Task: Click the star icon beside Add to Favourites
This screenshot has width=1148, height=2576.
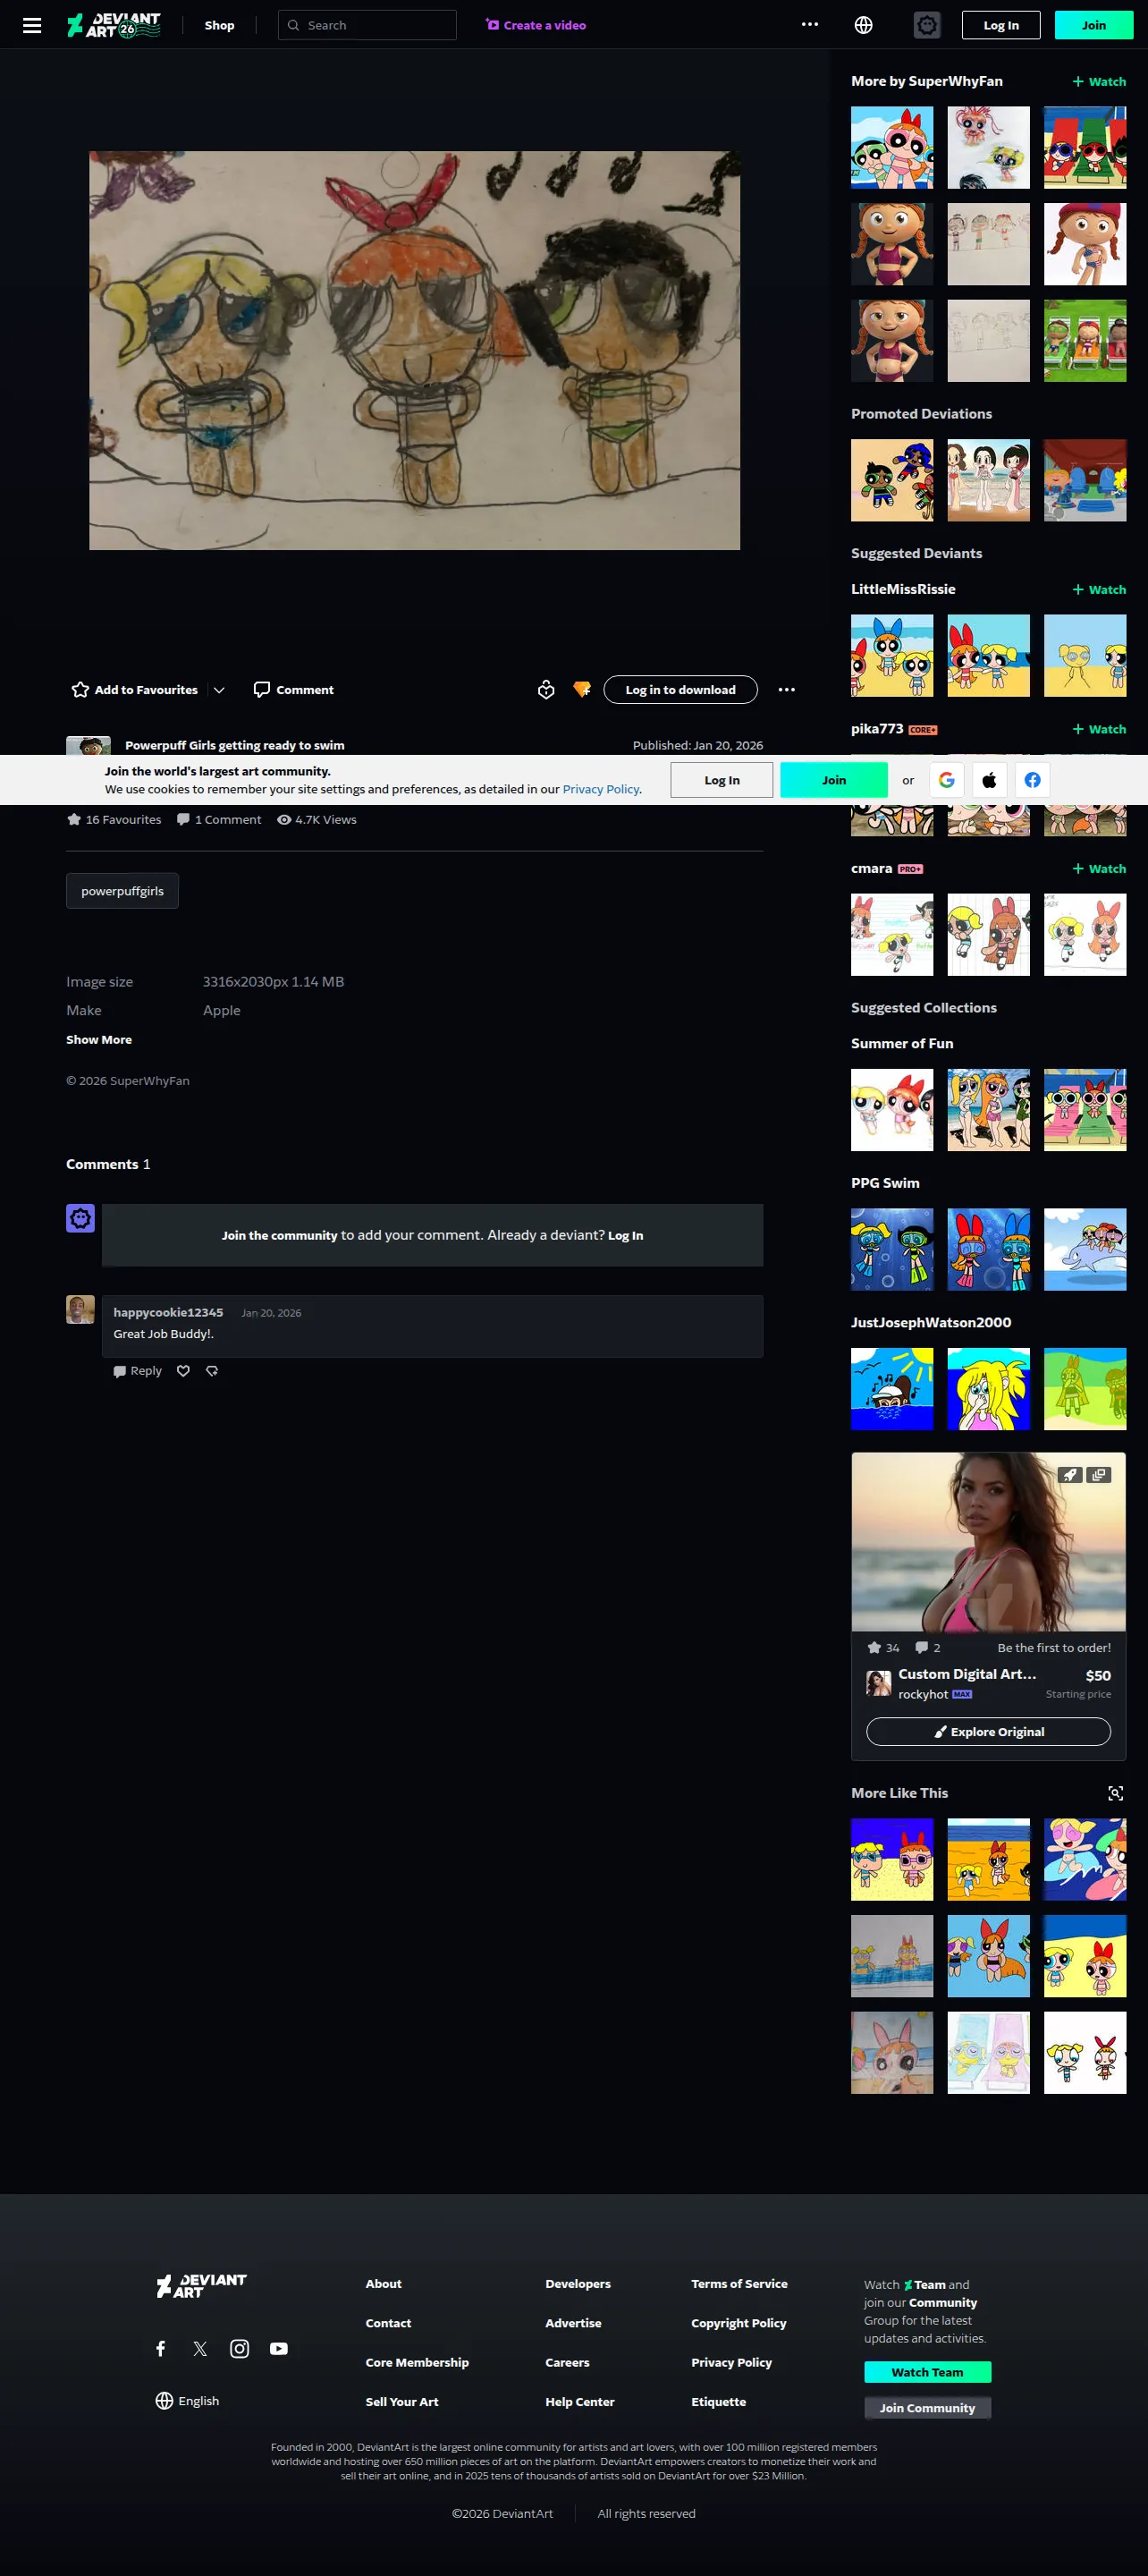Action: pos(80,690)
